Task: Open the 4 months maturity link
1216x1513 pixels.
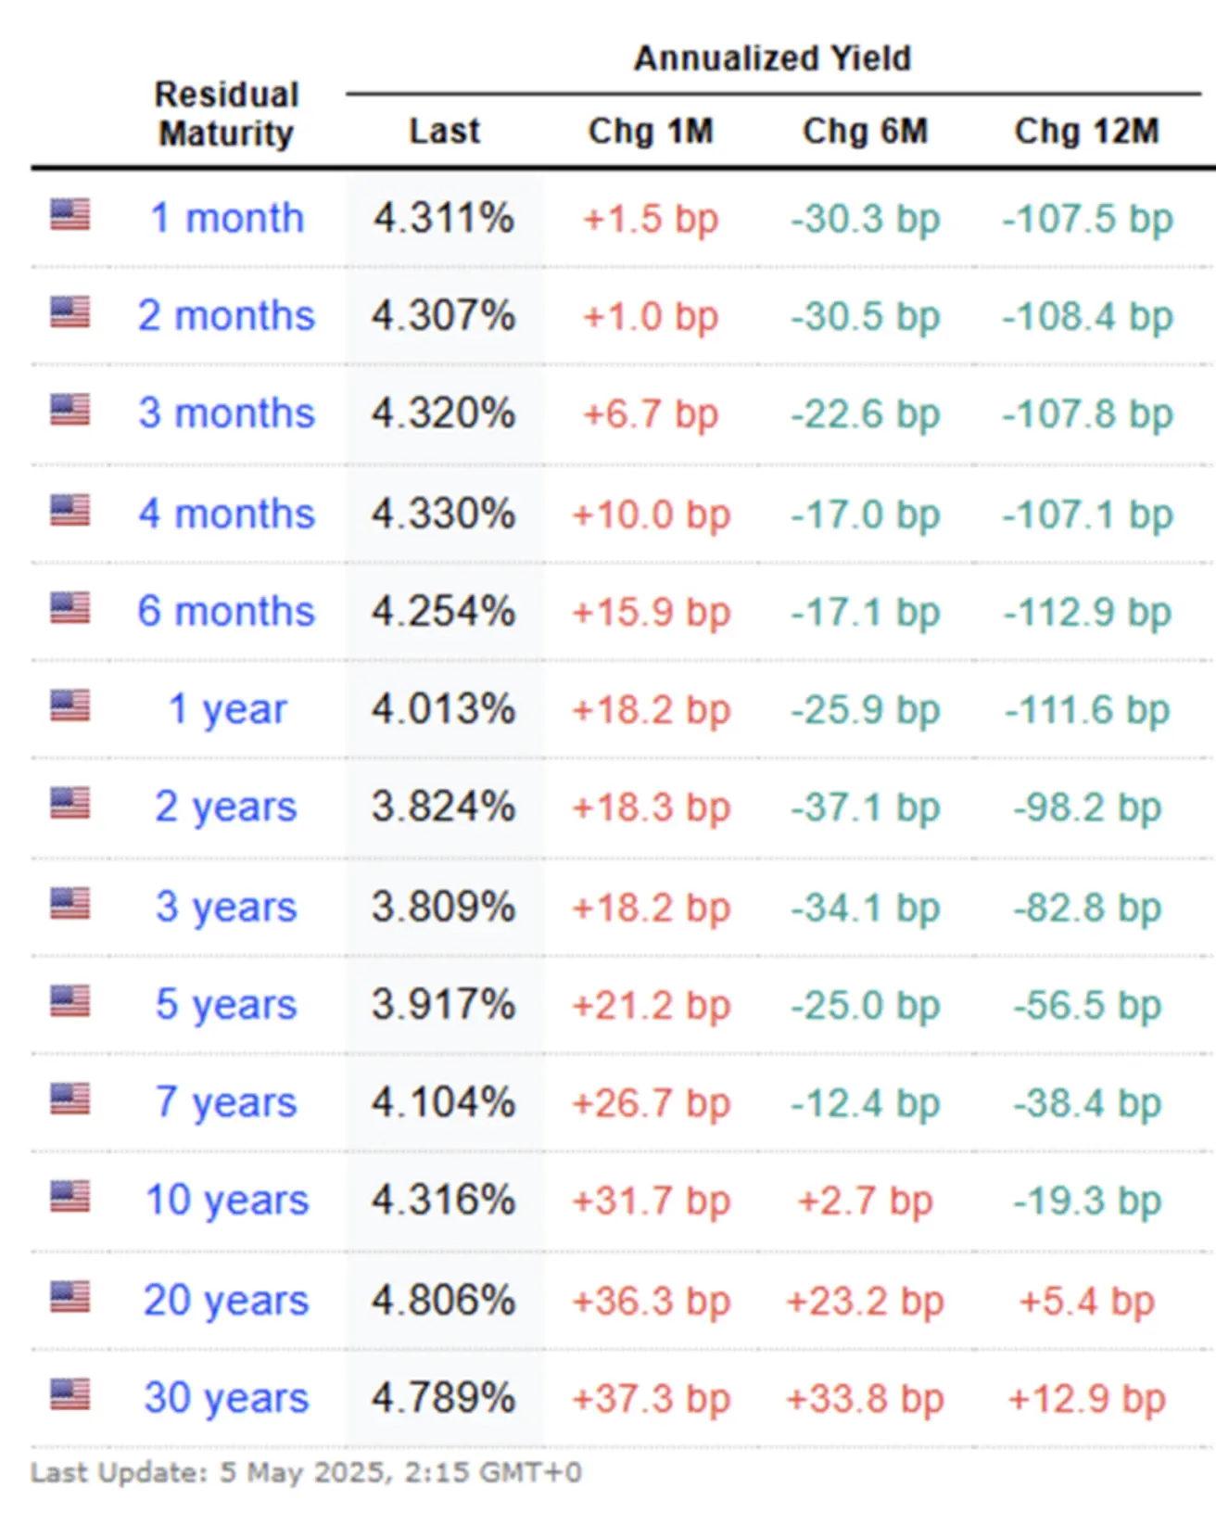Action: coord(227,514)
